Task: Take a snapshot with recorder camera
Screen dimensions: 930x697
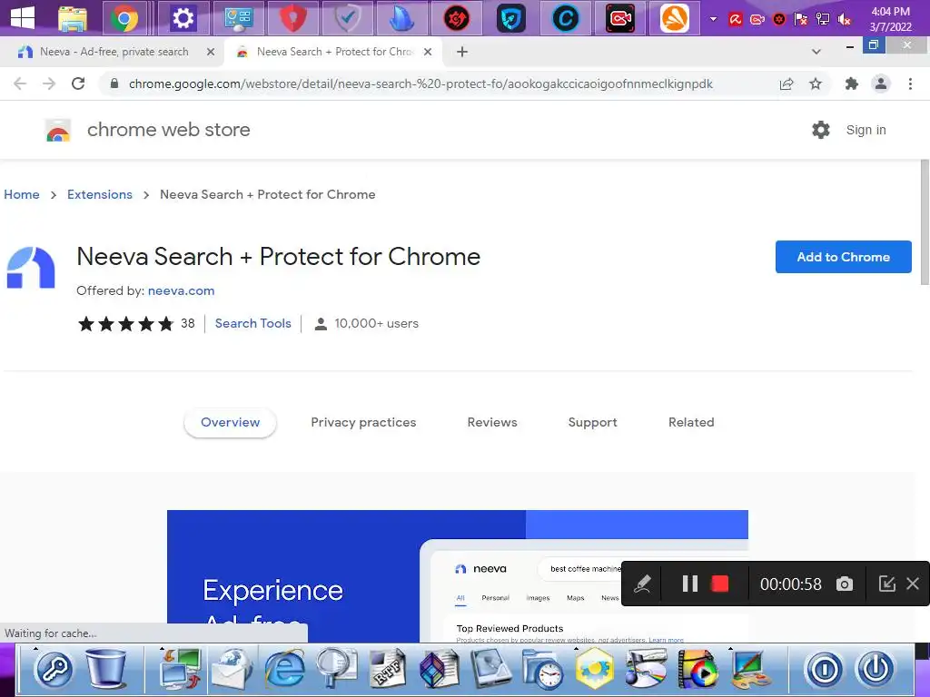Action: 844,584
